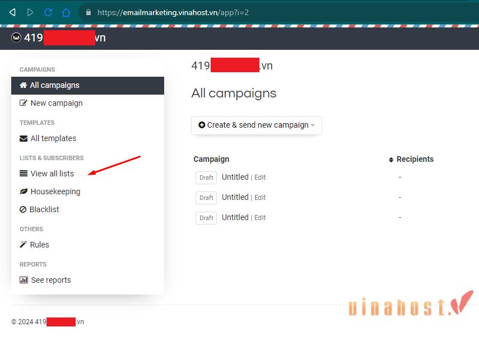Viewport: 479px width, 341px height.
Task: Select the URL in the address bar
Action: tap(173, 12)
